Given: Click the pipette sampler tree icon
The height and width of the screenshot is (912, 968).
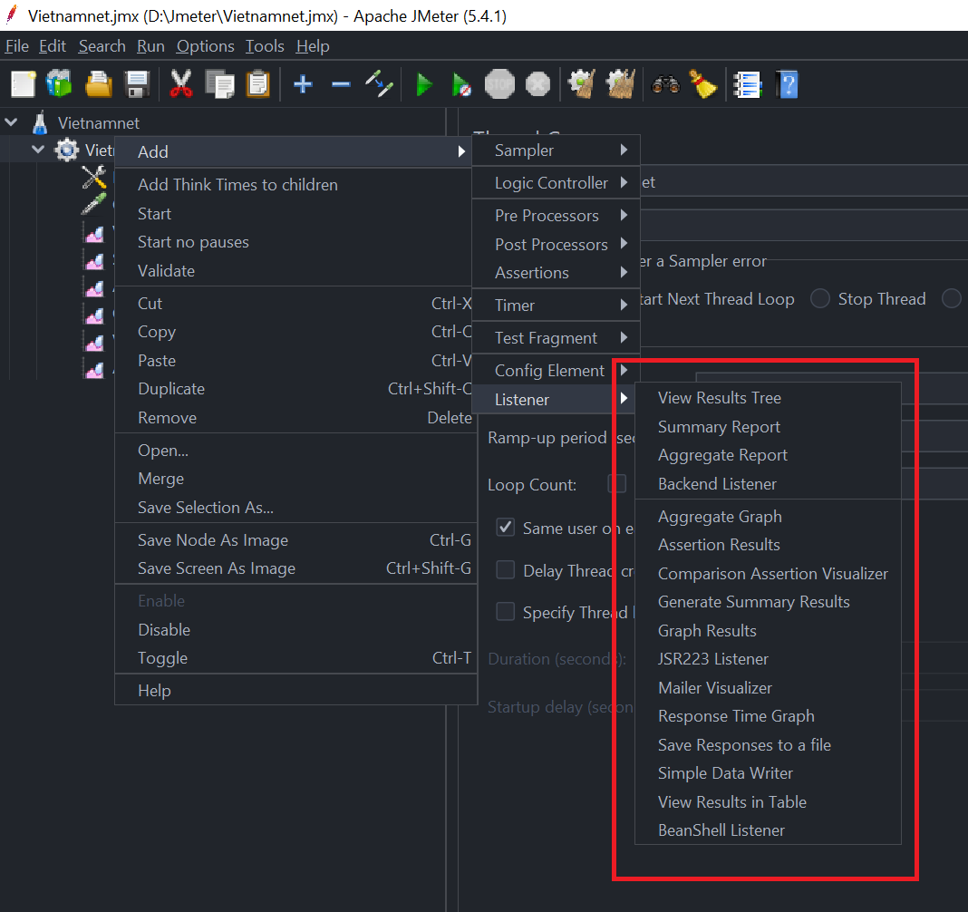Looking at the screenshot, I should (x=94, y=204).
